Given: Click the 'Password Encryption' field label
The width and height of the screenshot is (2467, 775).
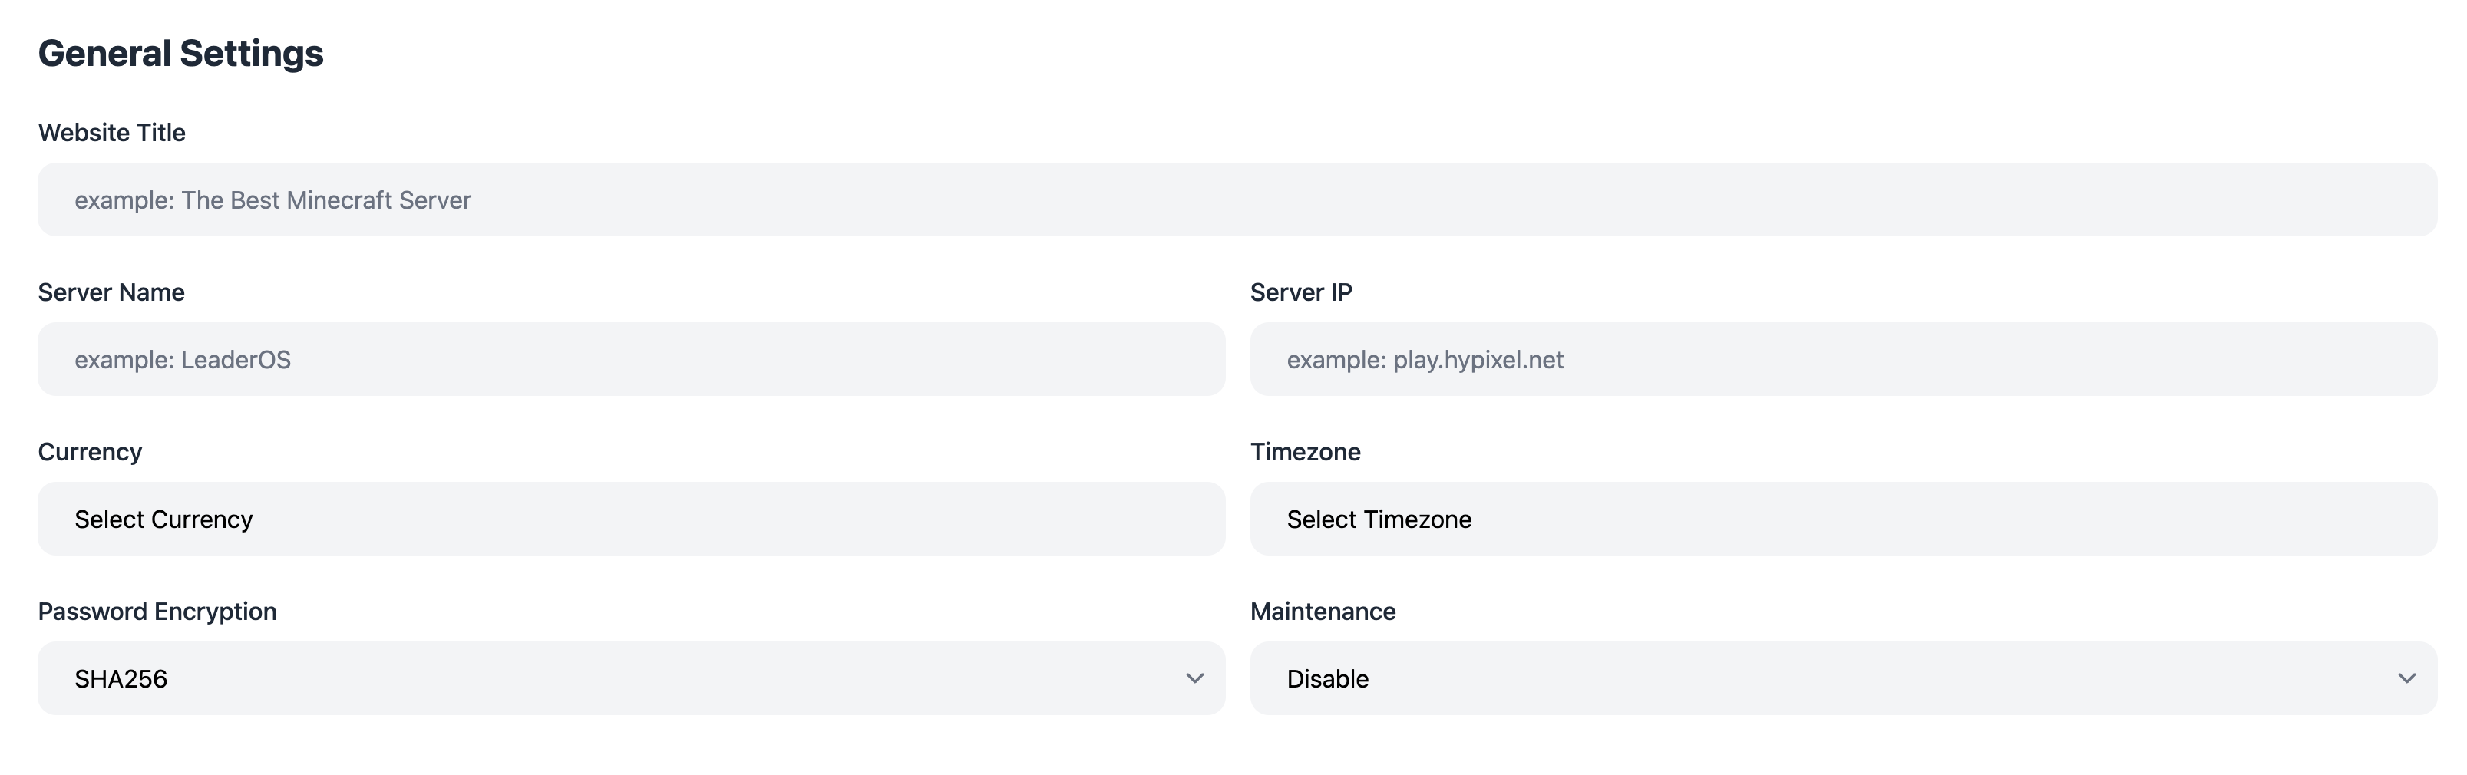Looking at the screenshot, I should point(157,612).
